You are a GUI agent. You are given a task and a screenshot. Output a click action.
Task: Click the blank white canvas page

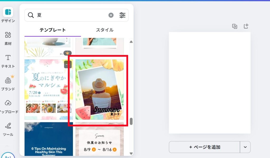210,83
